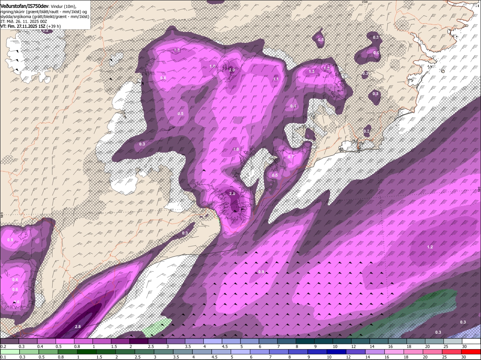Click the upper legend swatch between 14 and 16

(379, 341)
